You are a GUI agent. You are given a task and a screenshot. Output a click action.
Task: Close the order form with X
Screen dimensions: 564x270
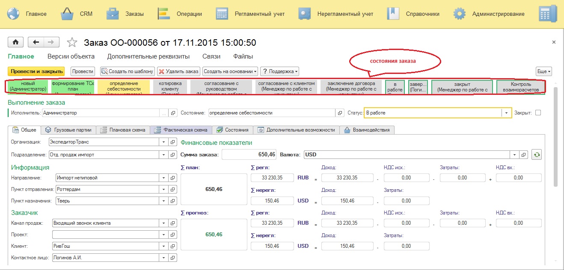click(x=554, y=42)
